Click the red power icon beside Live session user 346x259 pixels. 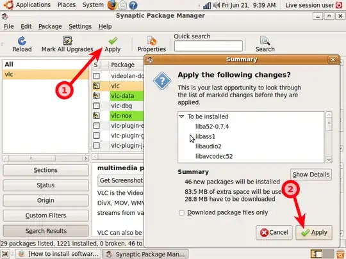[339, 5]
